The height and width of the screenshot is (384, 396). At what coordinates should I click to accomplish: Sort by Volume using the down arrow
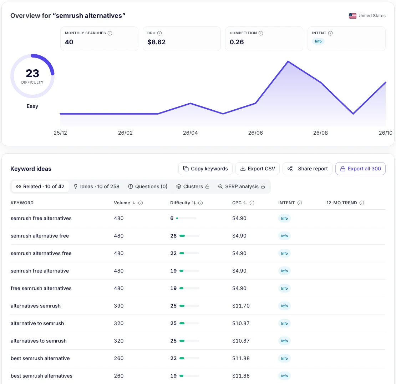tap(134, 203)
